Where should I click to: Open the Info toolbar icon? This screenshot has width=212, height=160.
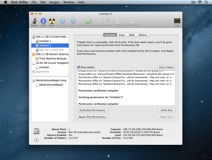point(43,21)
